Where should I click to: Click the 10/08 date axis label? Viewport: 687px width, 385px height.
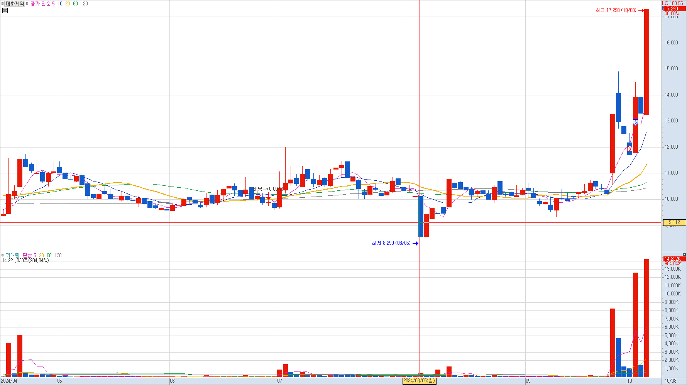(x=670, y=381)
